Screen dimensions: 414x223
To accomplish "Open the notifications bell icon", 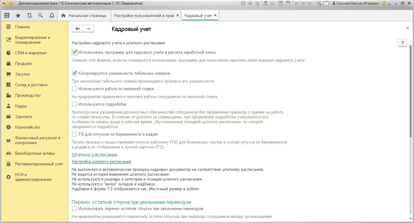I will [52, 15].
